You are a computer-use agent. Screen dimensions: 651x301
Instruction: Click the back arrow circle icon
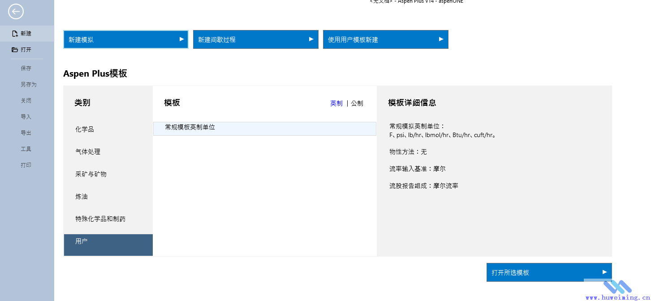[x=16, y=11]
